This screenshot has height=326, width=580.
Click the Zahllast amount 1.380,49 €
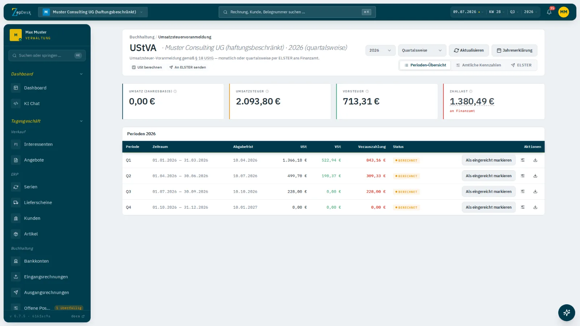pos(472,101)
